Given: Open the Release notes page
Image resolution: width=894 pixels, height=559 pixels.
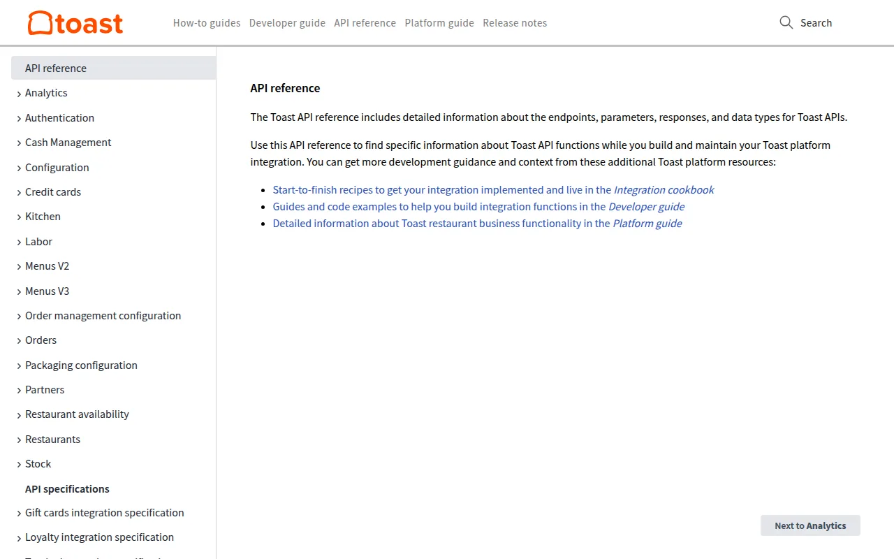Looking at the screenshot, I should pyautogui.click(x=515, y=22).
